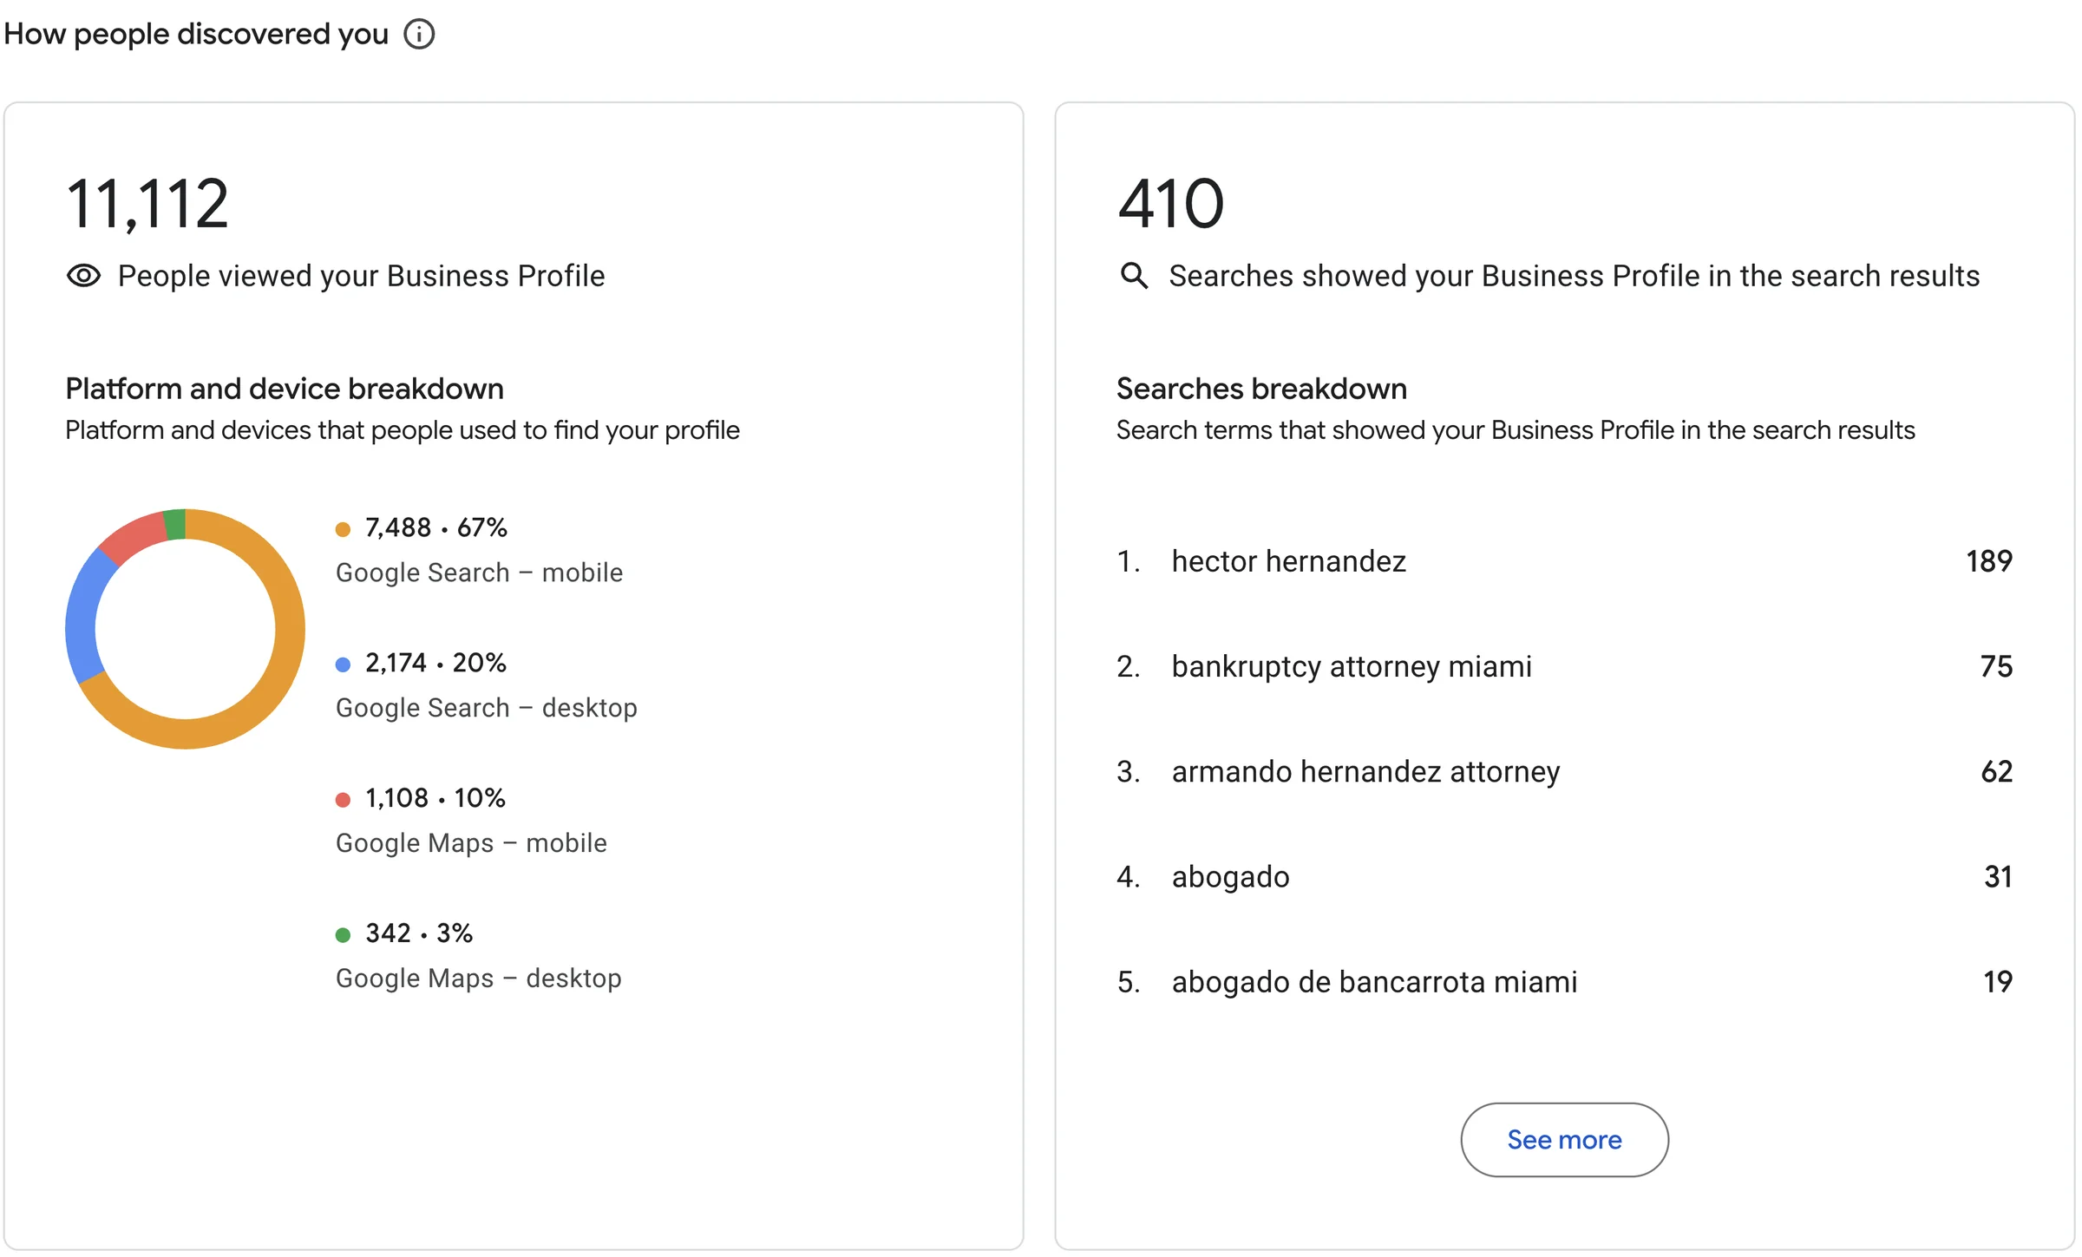Click the eye icon next to profile views
Image resolution: width=2082 pixels, height=1257 pixels.
tap(84, 276)
